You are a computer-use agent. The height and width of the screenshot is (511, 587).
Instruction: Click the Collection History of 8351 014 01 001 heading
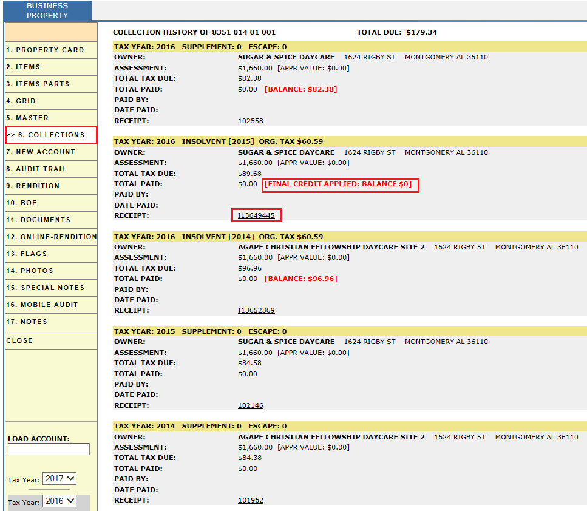194,32
